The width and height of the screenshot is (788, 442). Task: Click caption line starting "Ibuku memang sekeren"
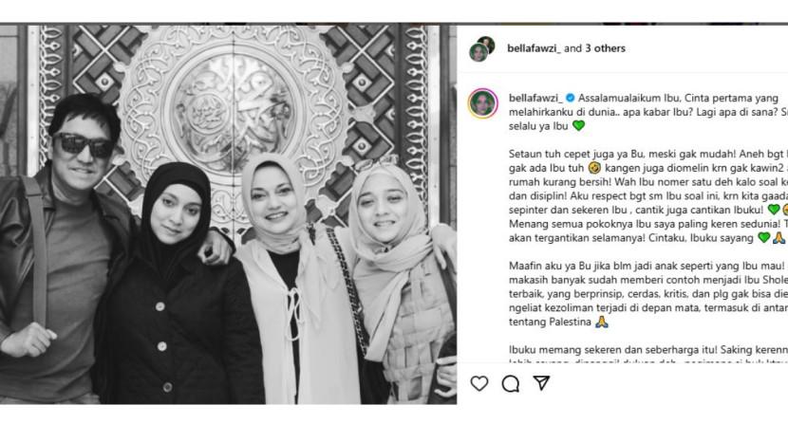648,350
